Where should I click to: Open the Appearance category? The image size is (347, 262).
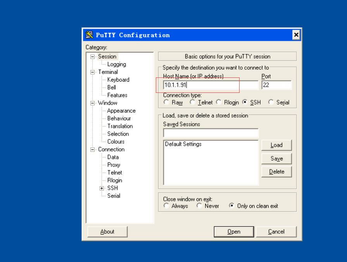point(121,111)
